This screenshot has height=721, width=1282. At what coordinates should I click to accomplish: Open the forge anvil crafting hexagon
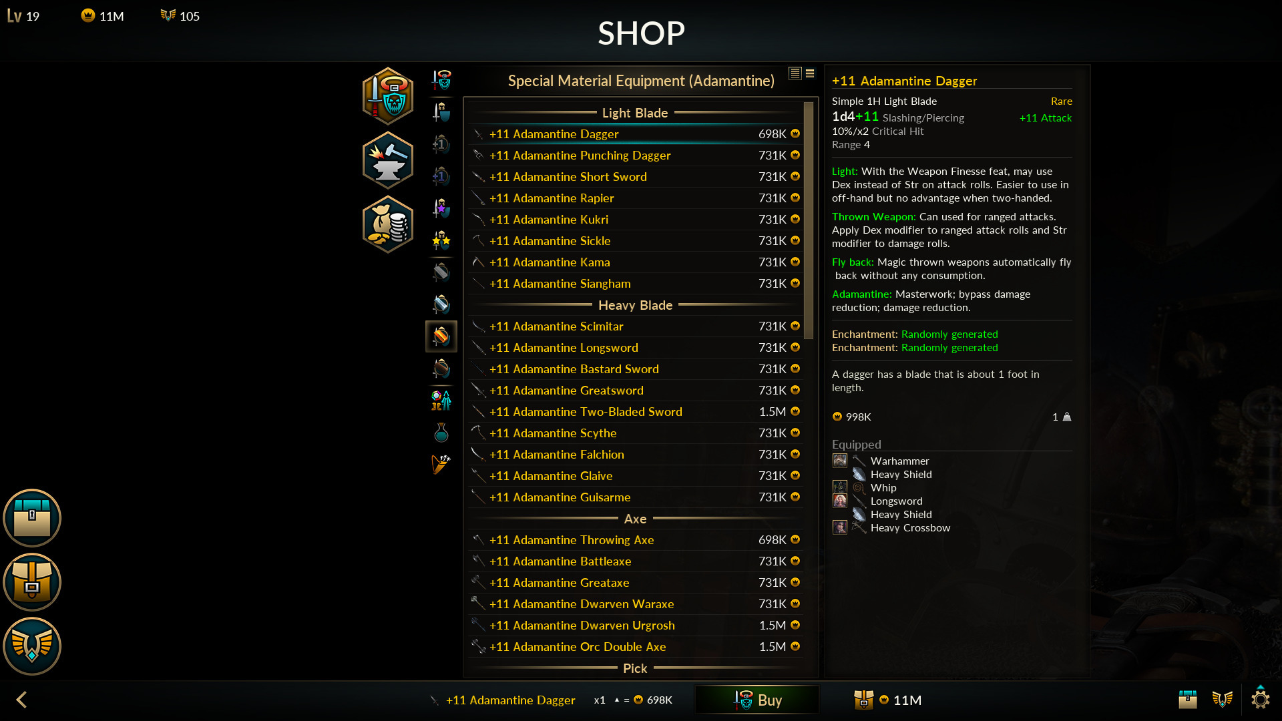point(387,160)
